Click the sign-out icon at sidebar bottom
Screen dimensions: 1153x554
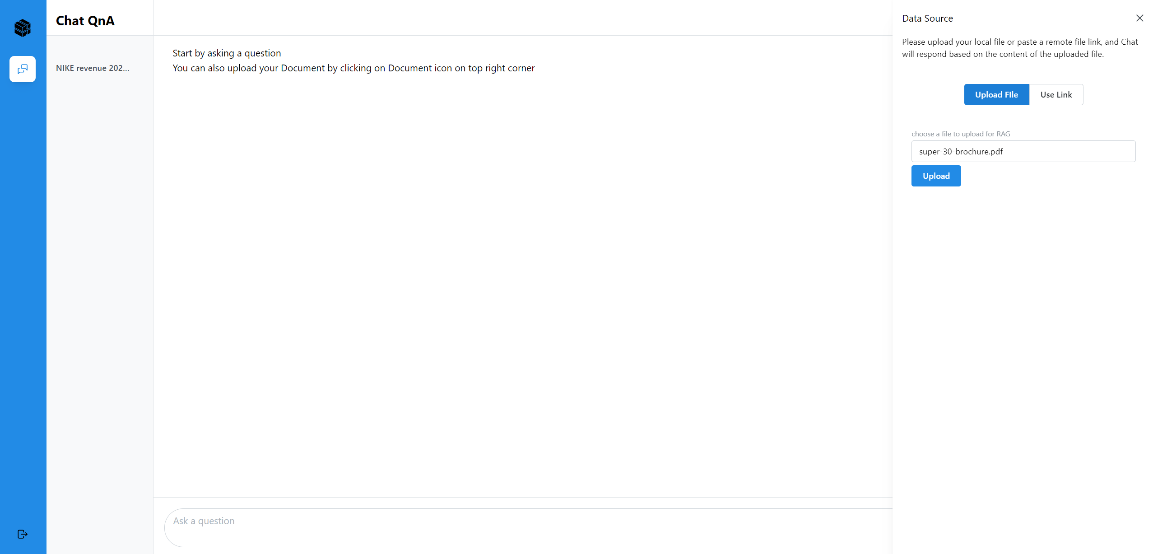23,534
